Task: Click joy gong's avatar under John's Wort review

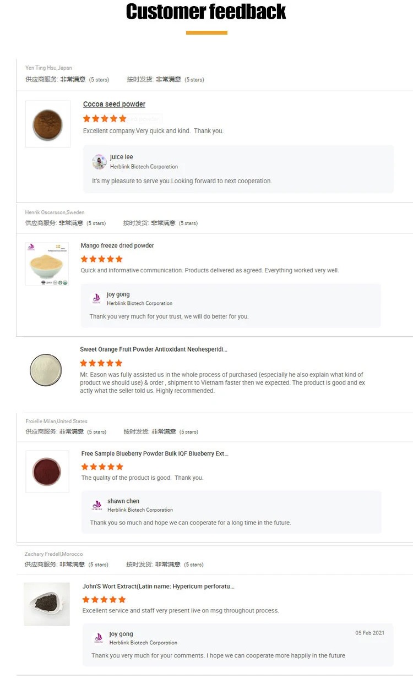Action: [99, 638]
